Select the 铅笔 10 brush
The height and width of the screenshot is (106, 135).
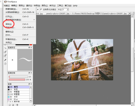coord(19,89)
